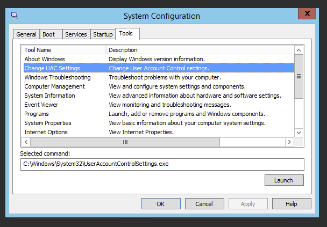Select Computer Management from the list

[54, 86]
